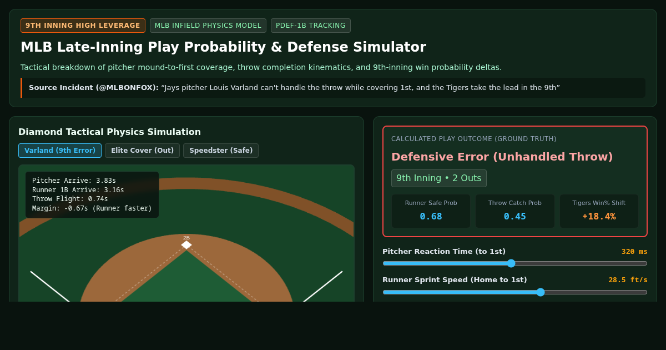The height and width of the screenshot is (350, 666).
Task: Click Margin: -0.67s (Runner faster) line
Action: point(92,208)
